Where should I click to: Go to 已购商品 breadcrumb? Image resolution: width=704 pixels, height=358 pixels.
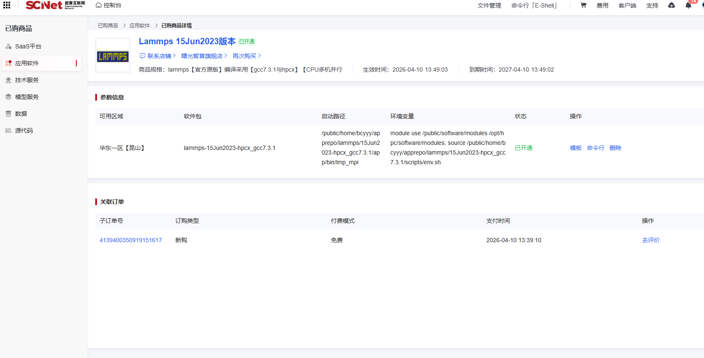pyautogui.click(x=108, y=26)
